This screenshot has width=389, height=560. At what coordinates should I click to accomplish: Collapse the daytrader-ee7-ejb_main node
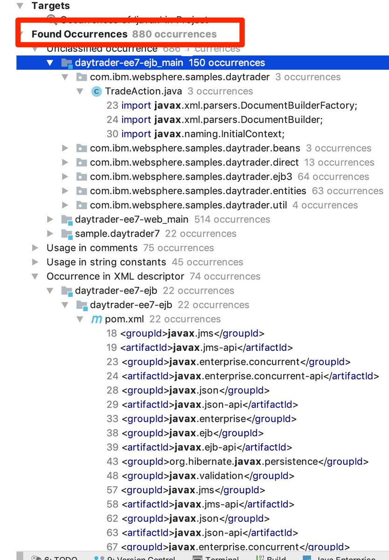(50, 63)
